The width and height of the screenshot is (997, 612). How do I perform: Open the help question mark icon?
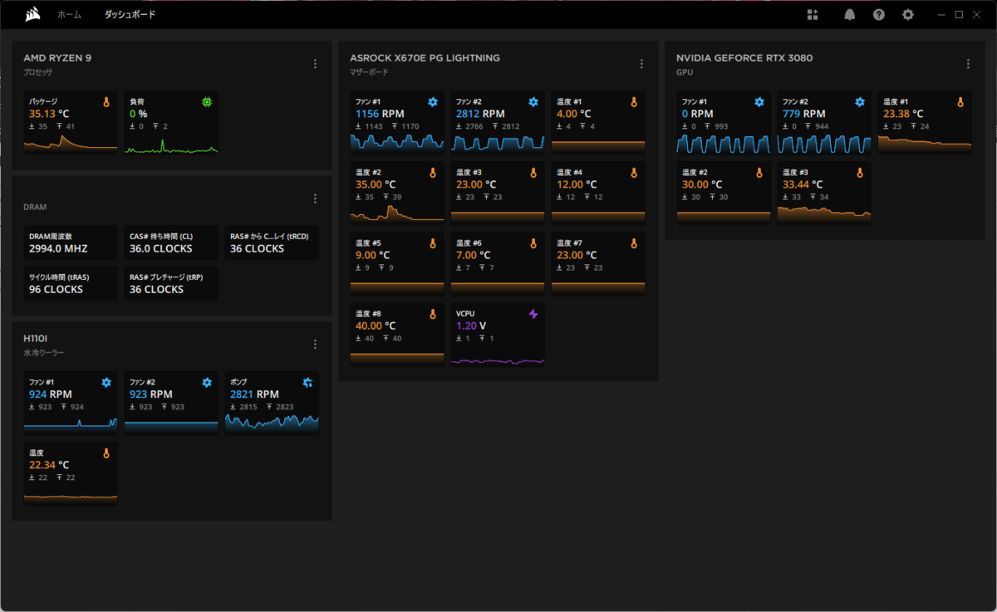click(x=879, y=14)
